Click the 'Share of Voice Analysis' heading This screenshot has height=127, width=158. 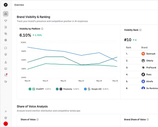(32, 106)
